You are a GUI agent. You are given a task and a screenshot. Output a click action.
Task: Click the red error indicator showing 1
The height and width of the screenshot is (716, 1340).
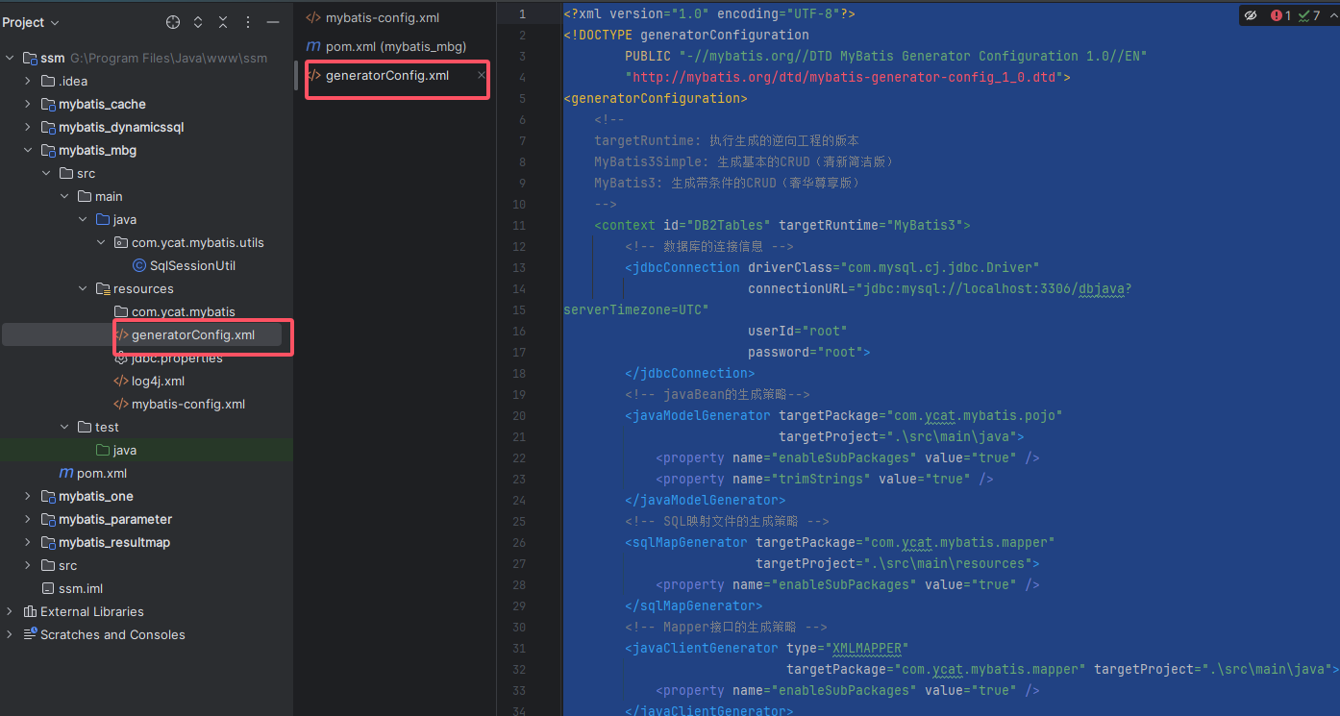pos(1280,15)
